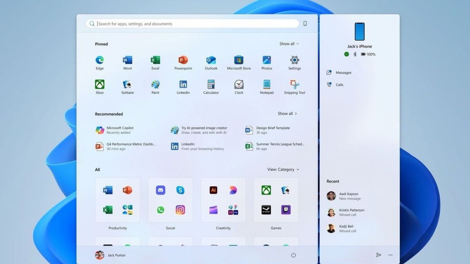Screen dimensions: 470x264
Task: Expand Show all recommended items
Action: [x=287, y=113]
